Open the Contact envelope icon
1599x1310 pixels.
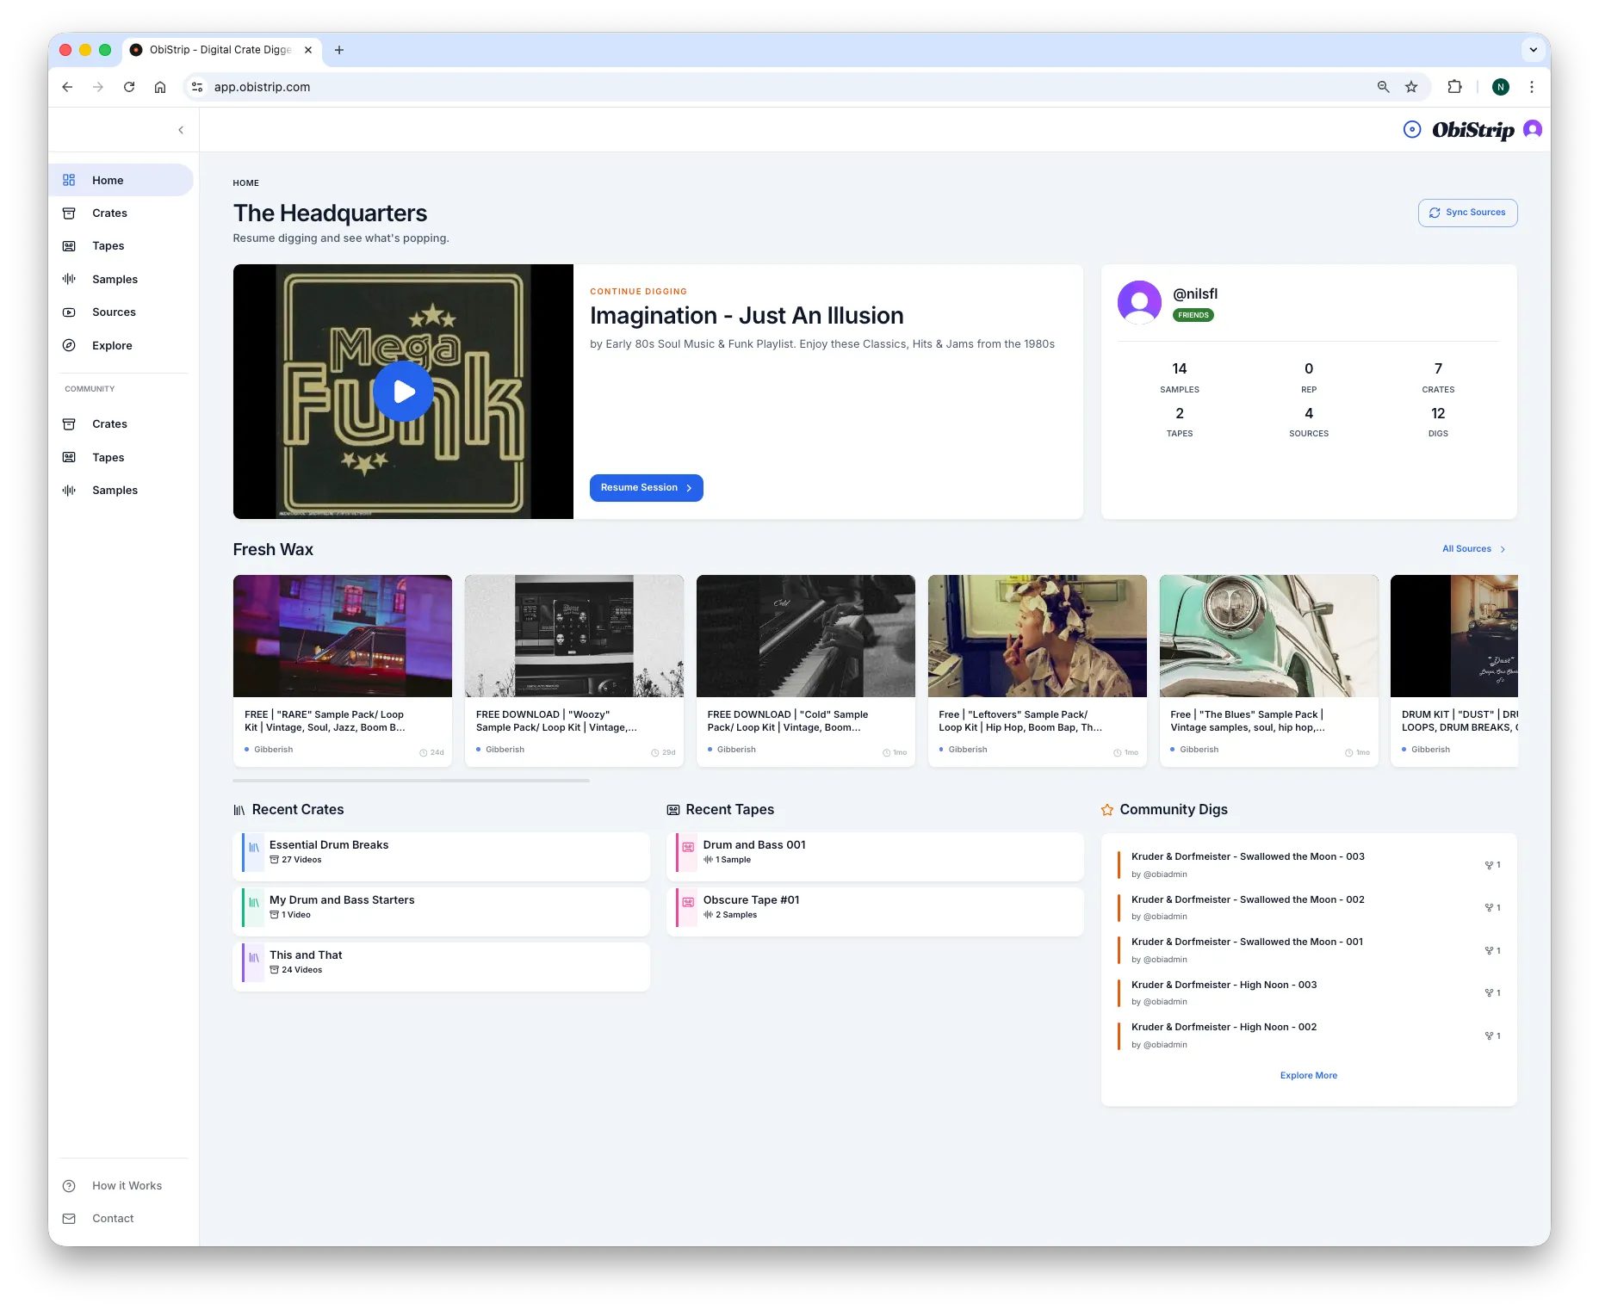[69, 1219]
